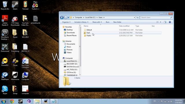The height and width of the screenshot is (104, 185).
Task: Open the Windows Start button
Action: (3, 101)
